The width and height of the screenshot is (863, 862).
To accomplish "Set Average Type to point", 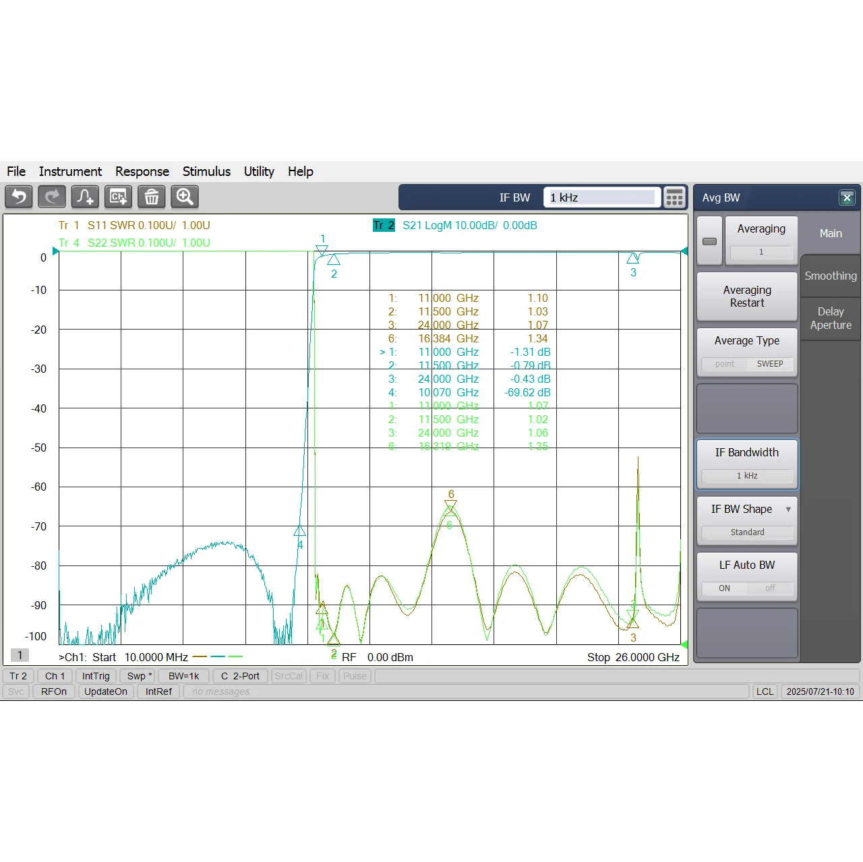I will pos(725,364).
